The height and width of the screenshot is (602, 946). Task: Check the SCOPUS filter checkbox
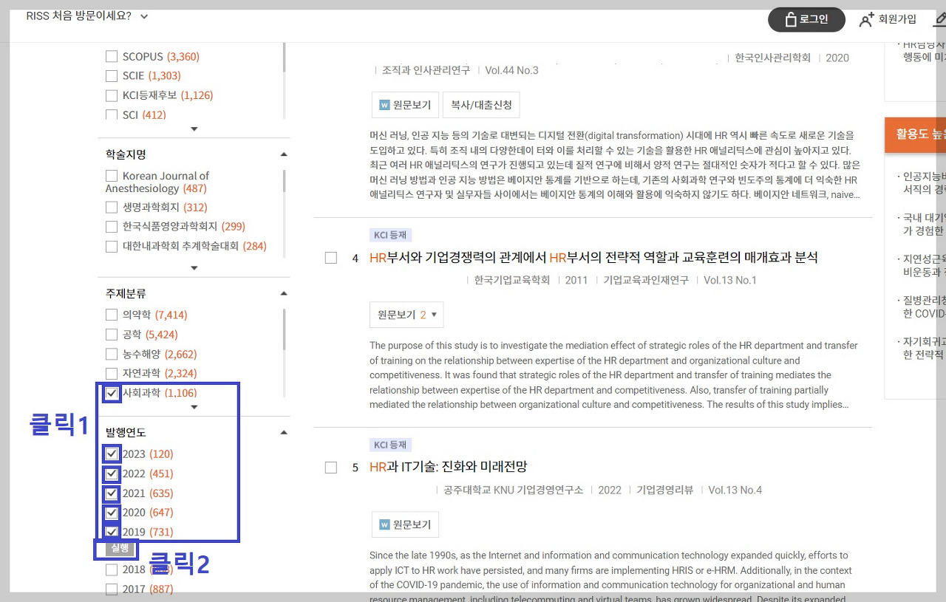(x=112, y=56)
